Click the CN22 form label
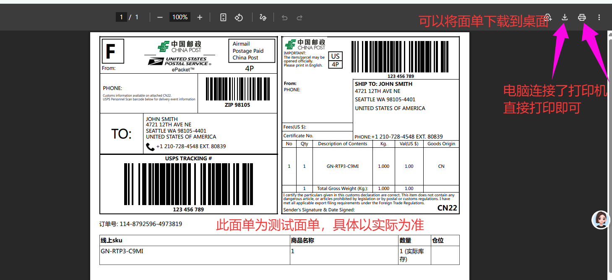Viewport: 612px width, 280px height. click(447, 208)
